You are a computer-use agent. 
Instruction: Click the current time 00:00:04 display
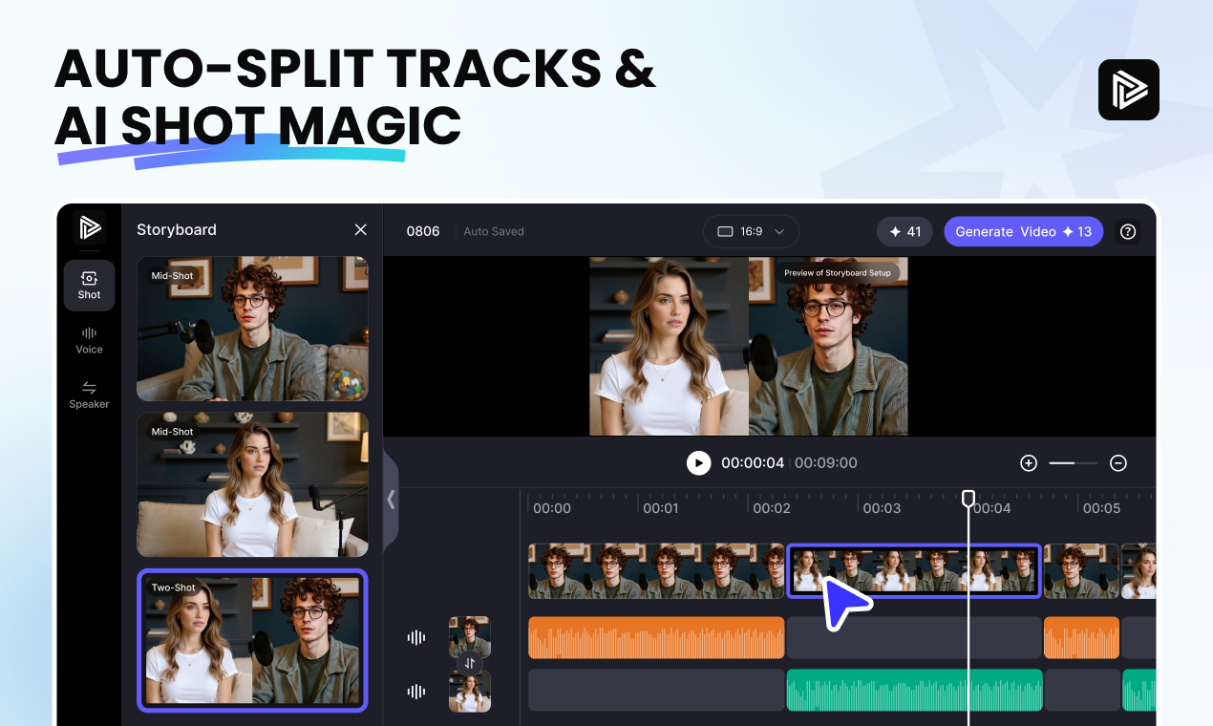(x=753, y=462)
